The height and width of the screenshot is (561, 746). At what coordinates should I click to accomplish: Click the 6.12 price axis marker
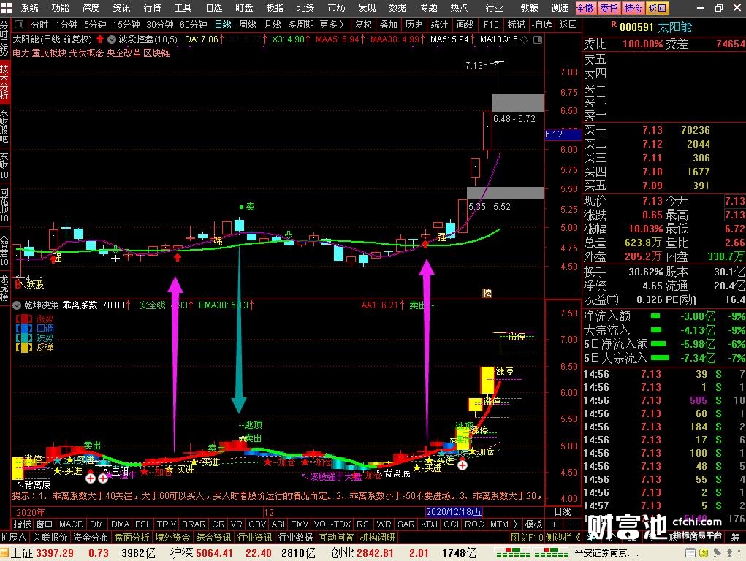[563, 134]
